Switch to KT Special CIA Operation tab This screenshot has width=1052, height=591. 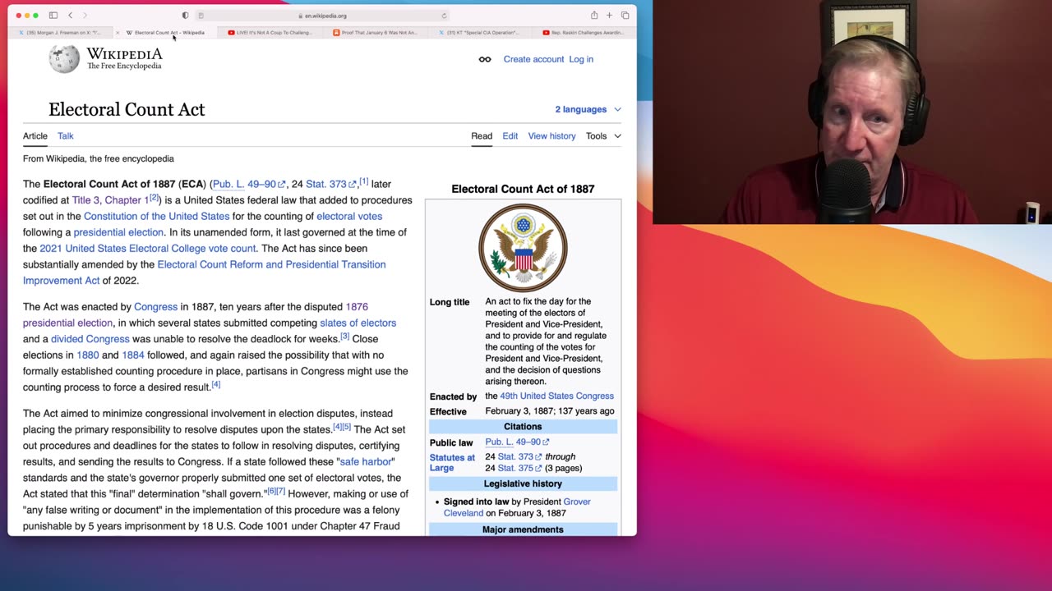click(x=480, y=33)
